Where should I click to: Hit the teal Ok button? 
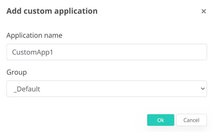[160, 120]
